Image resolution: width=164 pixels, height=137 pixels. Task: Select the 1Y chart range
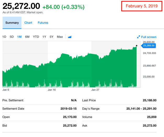[44, 37]
